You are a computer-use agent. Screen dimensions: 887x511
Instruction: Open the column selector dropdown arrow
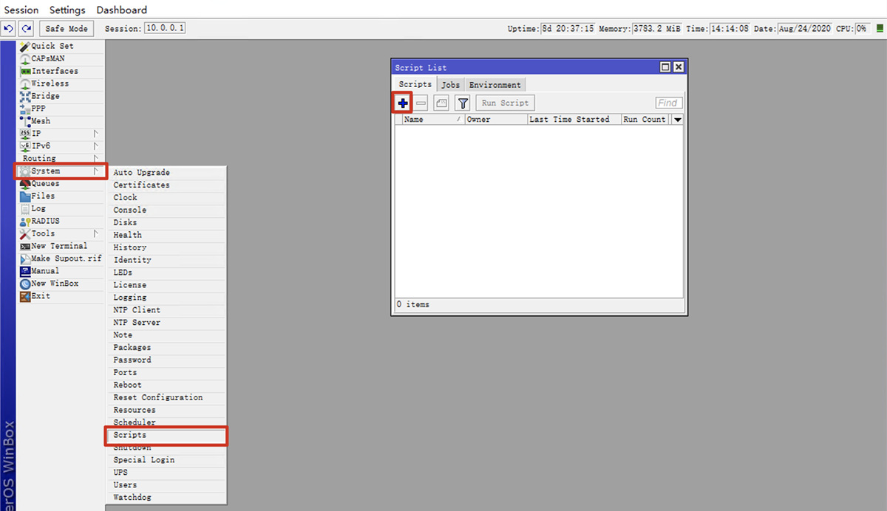point(677,120)
